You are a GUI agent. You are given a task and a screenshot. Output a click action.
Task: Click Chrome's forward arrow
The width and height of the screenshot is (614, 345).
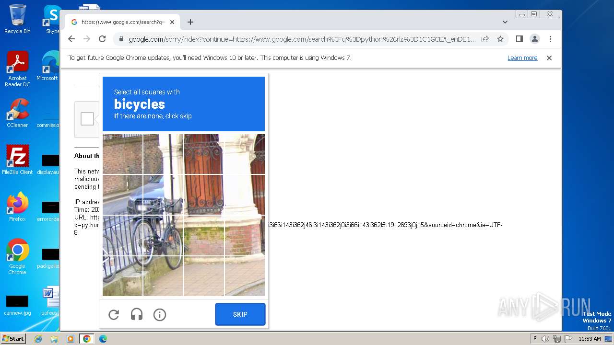[87, 39]
